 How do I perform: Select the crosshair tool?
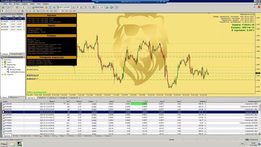click(7, 11)
